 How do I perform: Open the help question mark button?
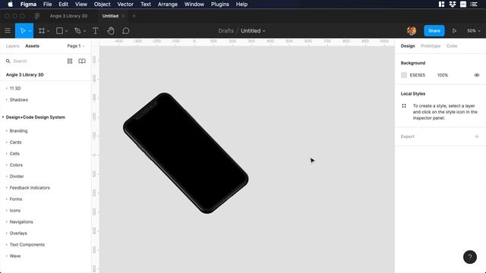[470, 257]
